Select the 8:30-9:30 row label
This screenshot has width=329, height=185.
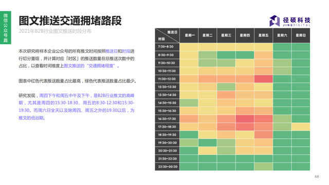click(x=167, y=55)
